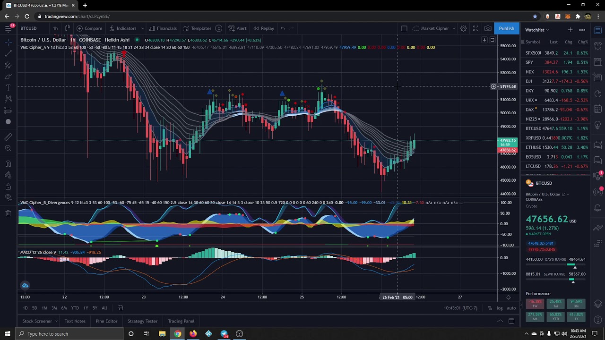Expand the Watchlist name dropdown
Screen dimensions: 605x340
tap(537, 30)
